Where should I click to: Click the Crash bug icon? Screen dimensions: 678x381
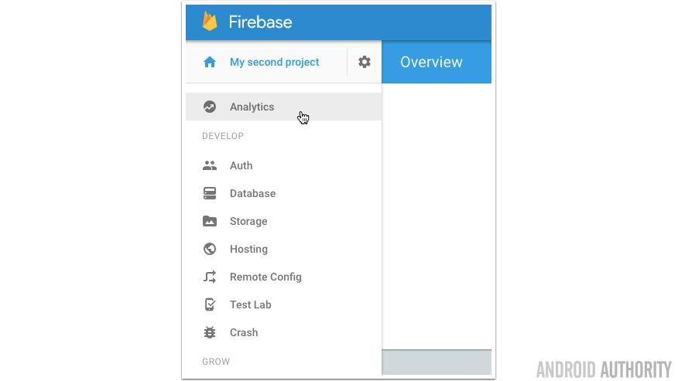pyautogui.click(x=210, y=332)
